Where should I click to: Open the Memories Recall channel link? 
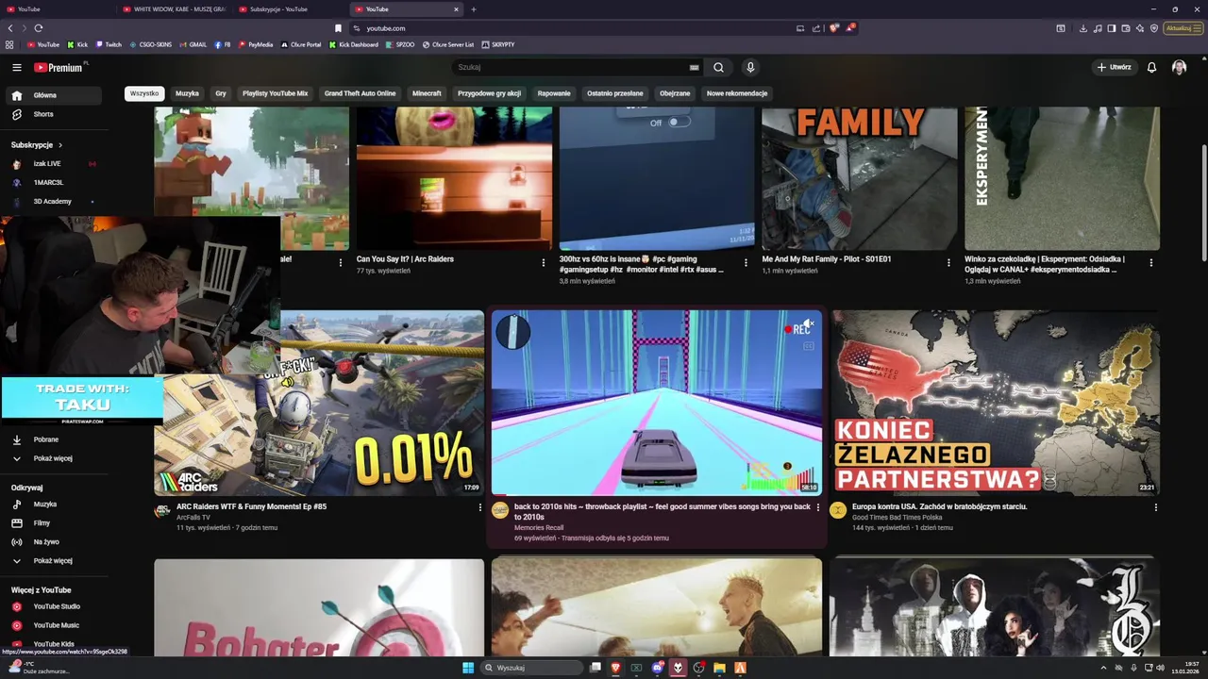[539, 528]
